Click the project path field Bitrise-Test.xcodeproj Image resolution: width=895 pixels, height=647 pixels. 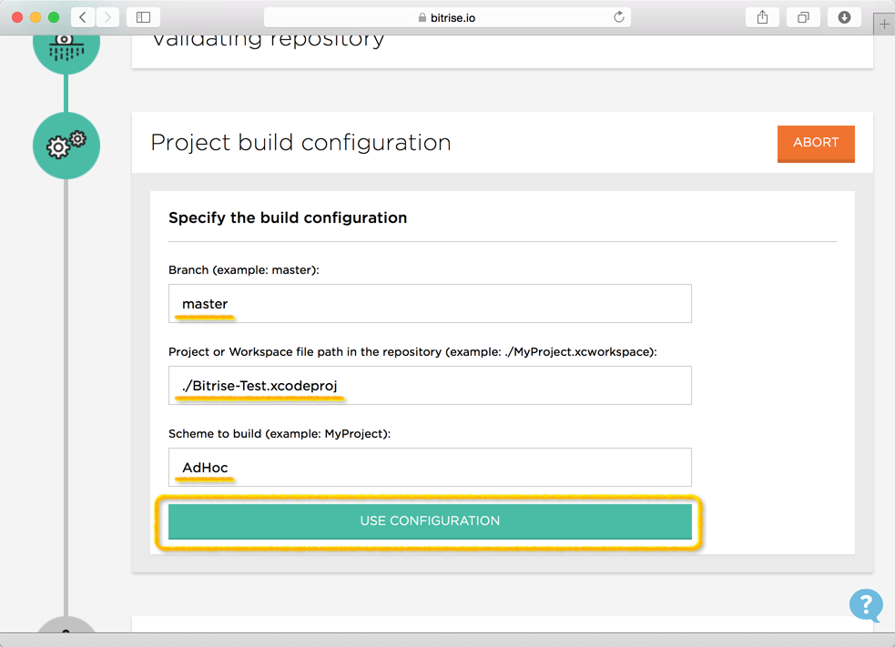[430, 386]
